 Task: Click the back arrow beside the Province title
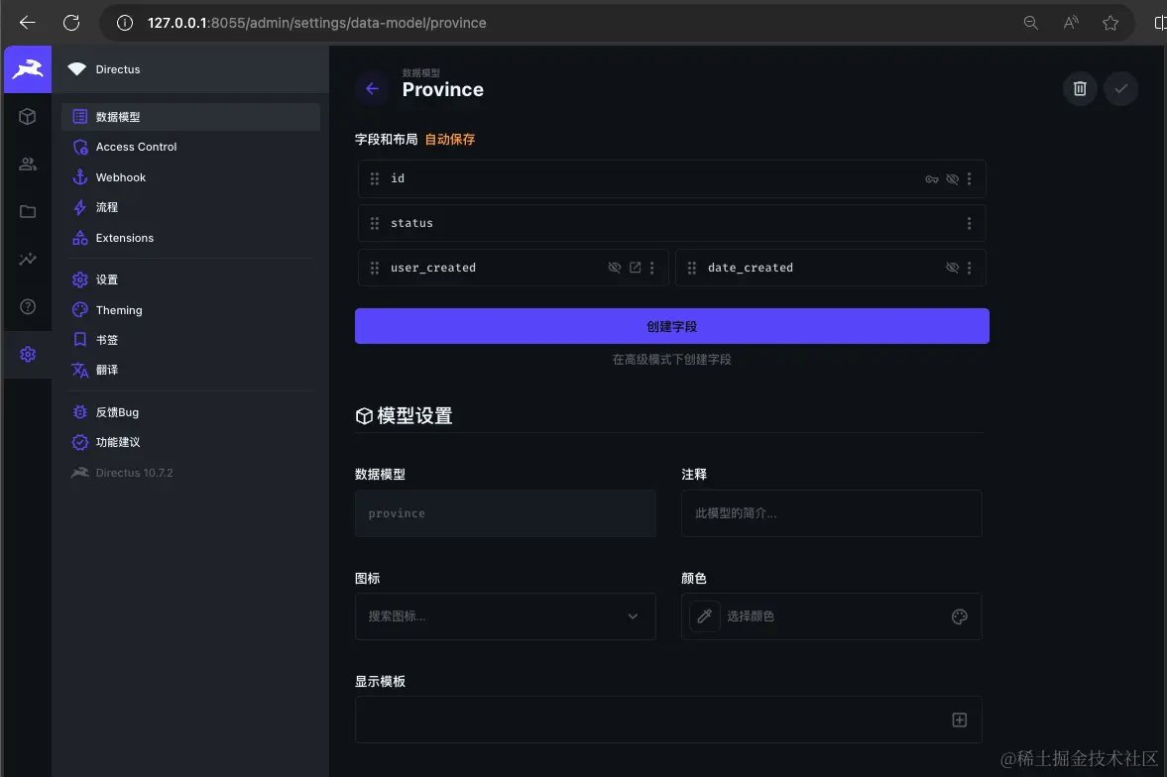point(371,88)
